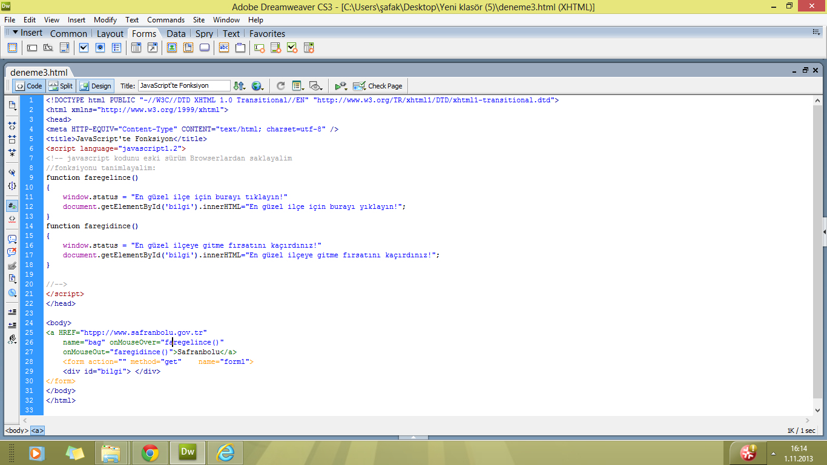Insert a Jump Menu form object

(x=152, y=47)
